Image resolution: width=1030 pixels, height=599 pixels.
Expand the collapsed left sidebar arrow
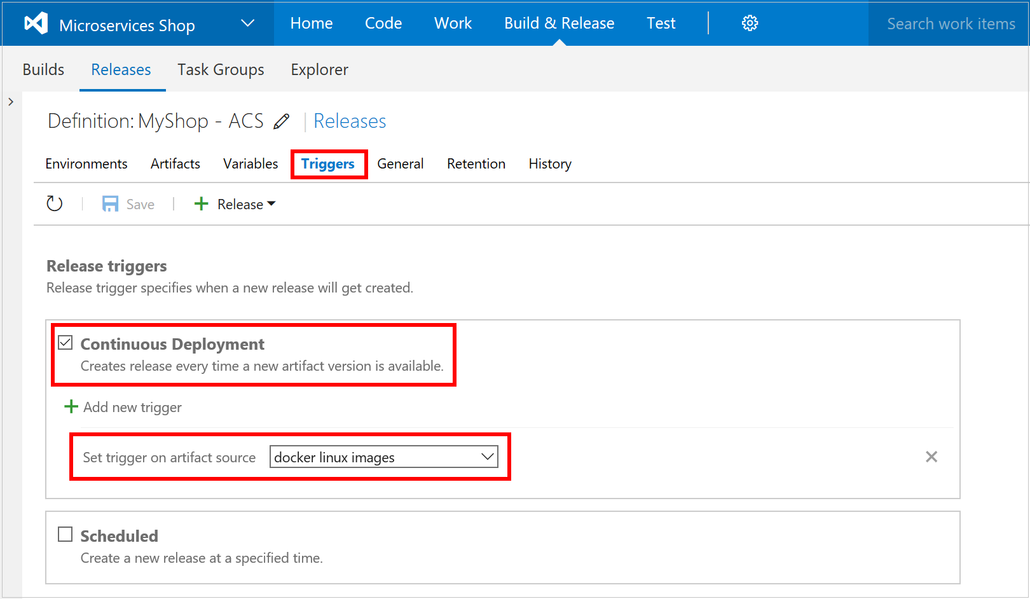10,101
